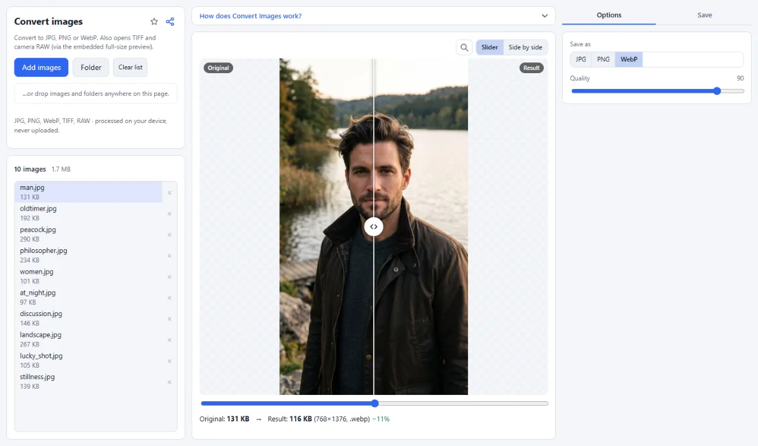Remove women.jpg from the list
Image resolution: width=758 pixels, height=446 pixels.
[x=169, y=276]
